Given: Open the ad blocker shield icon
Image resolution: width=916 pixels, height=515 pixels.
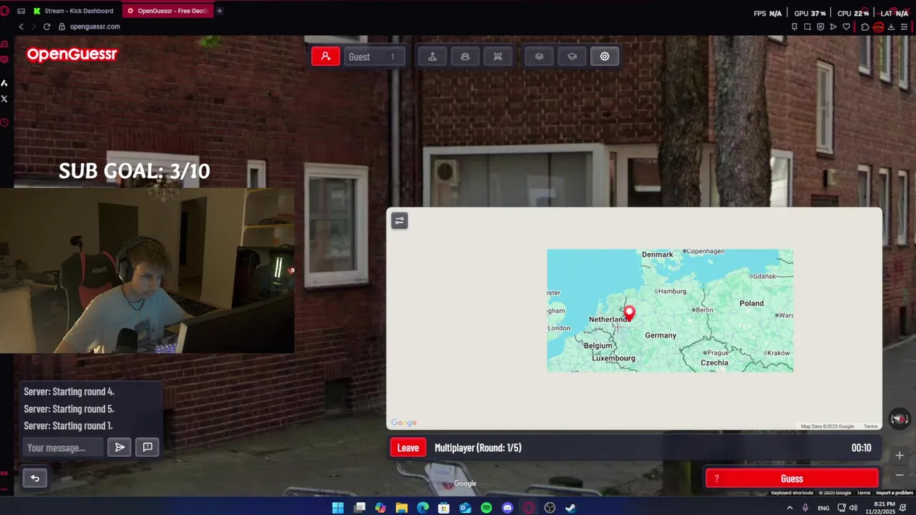Looking at the screenshot, I should (820, 26).
